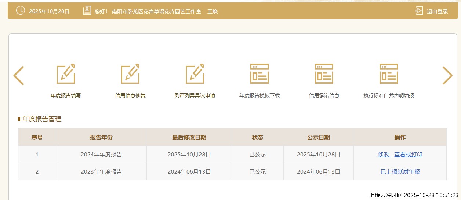461x200 pixels.
Task: Open the 信用承诺信息 icon
Action: coord(324,74)
